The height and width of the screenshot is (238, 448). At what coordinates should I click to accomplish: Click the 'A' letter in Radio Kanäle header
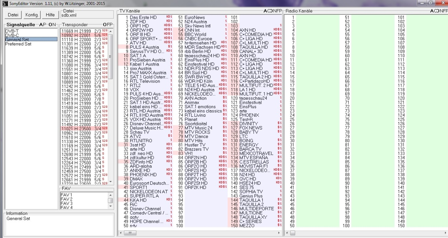tap(432, 11)
